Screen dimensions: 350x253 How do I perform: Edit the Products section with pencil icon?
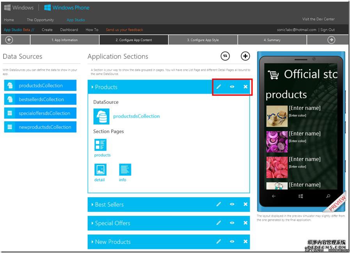[x=219, y=87]
